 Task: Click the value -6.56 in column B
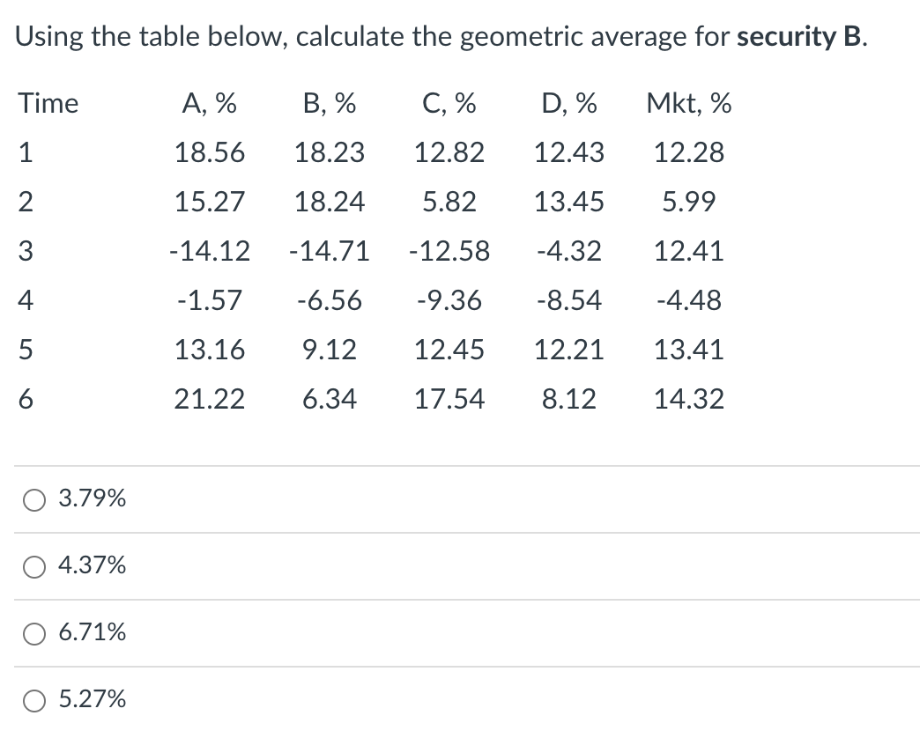330,300
